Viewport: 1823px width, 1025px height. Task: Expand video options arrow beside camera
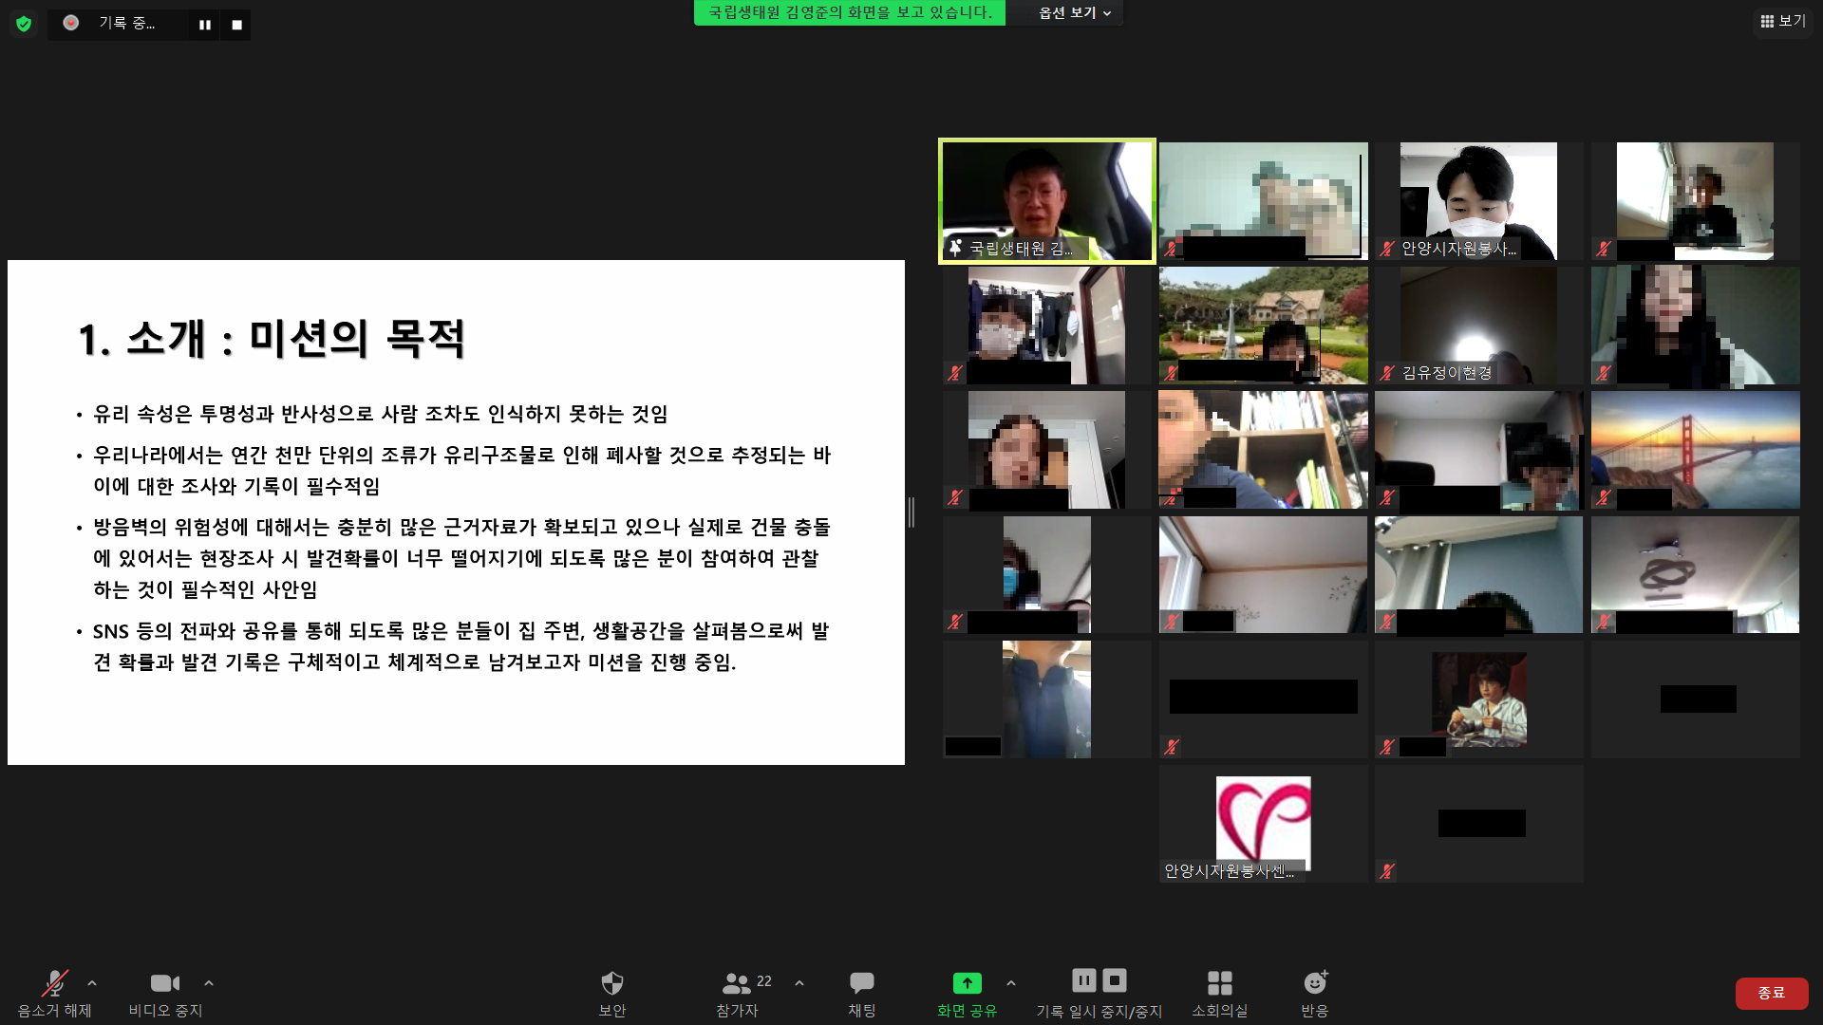coord(209,983)
